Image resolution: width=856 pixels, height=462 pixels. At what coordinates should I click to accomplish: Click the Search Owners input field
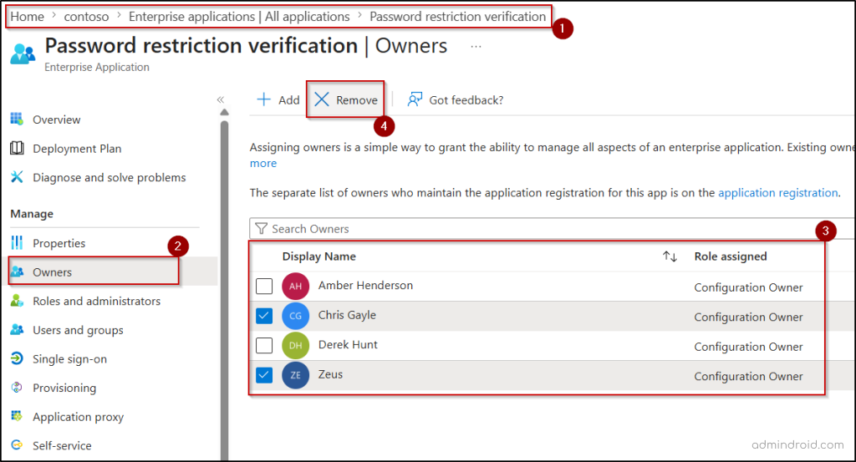[x=552, y=229]
